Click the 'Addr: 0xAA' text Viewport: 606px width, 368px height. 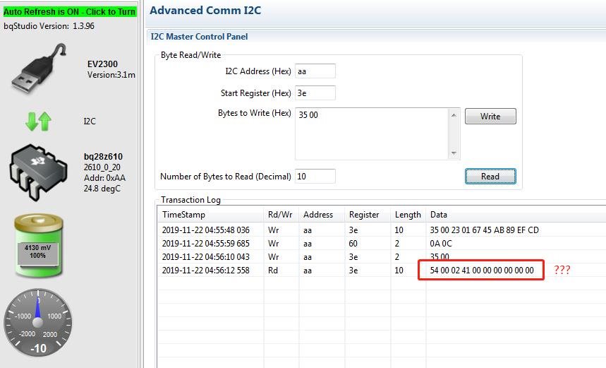click(x=104, y=177)
